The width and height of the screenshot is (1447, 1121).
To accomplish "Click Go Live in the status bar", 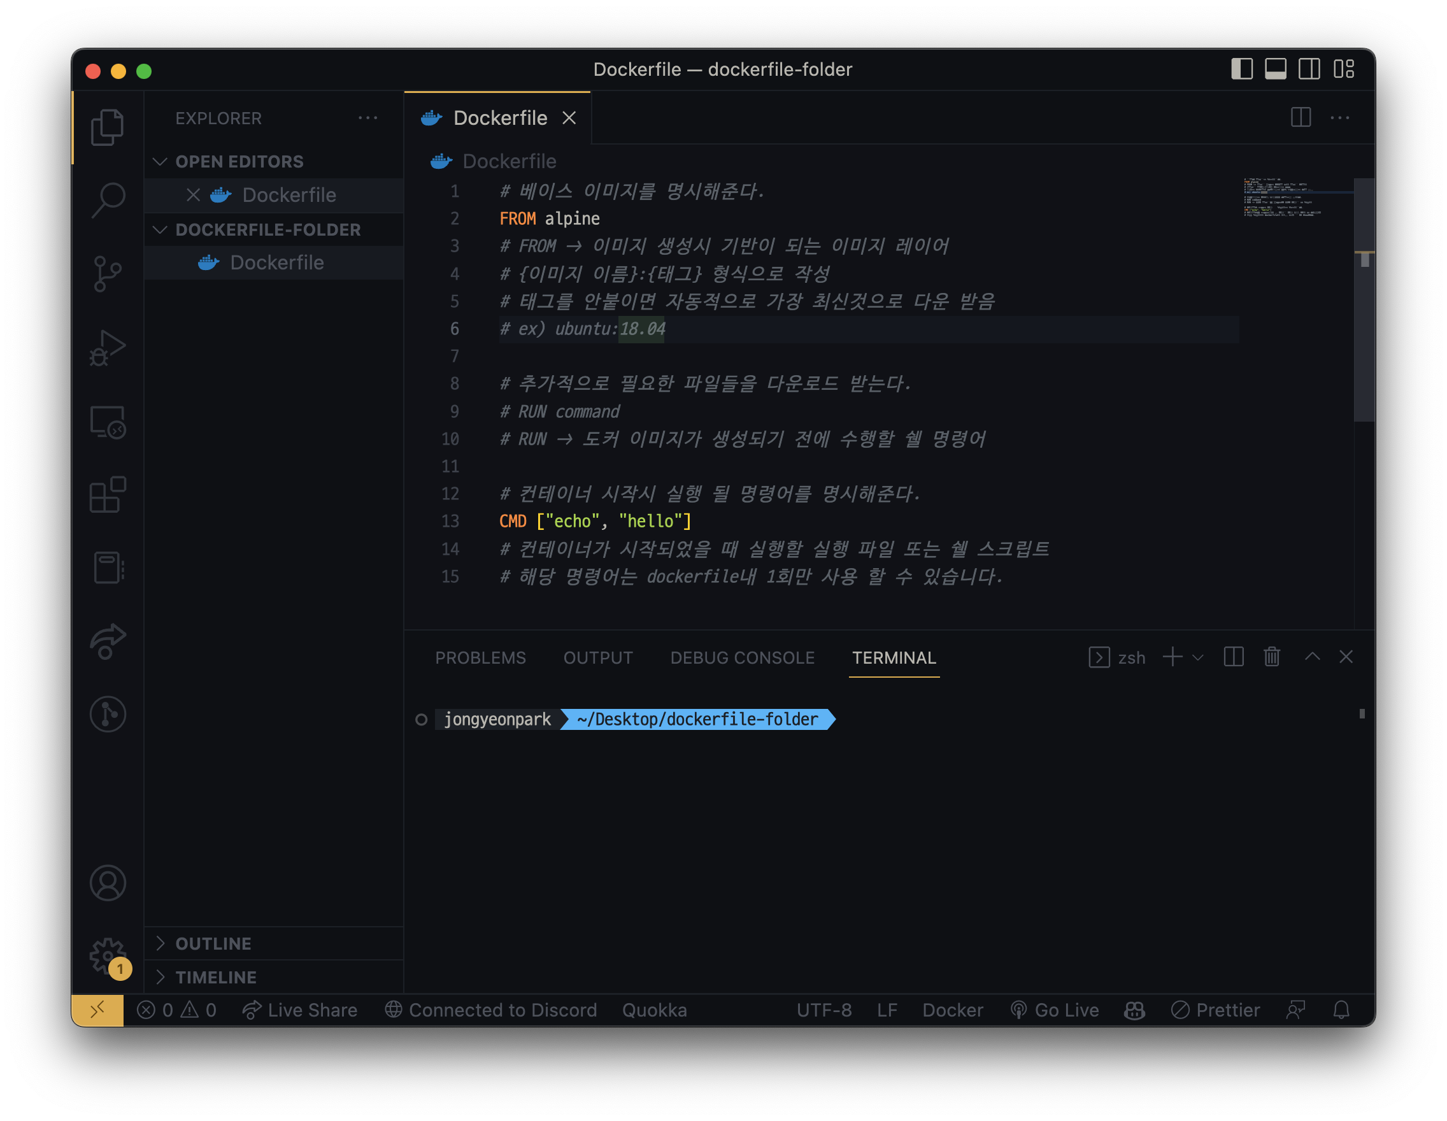I will click(x=1055, y=1010).
